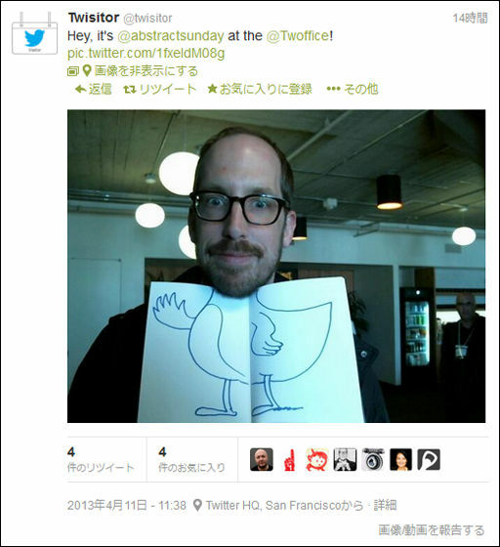View the 4 件のお気に入り count

click(x=191, y=460)
